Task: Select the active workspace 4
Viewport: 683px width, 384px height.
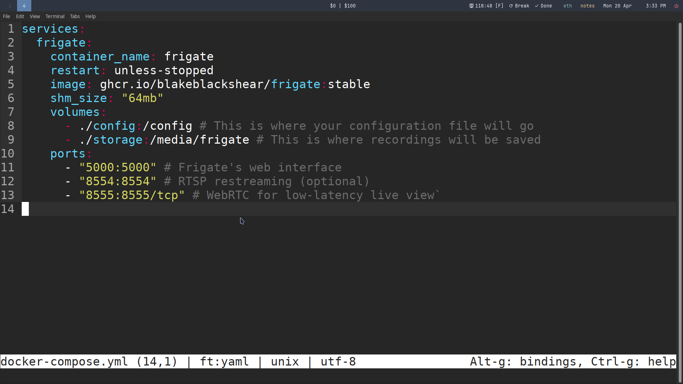Action: click(24, 6)
